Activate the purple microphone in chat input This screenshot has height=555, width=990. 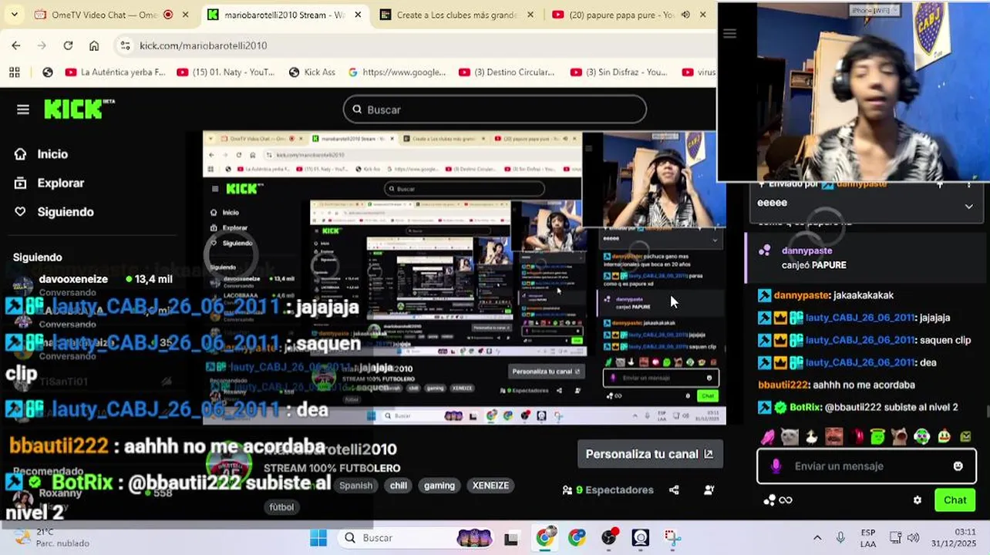[x=776, y=466]
